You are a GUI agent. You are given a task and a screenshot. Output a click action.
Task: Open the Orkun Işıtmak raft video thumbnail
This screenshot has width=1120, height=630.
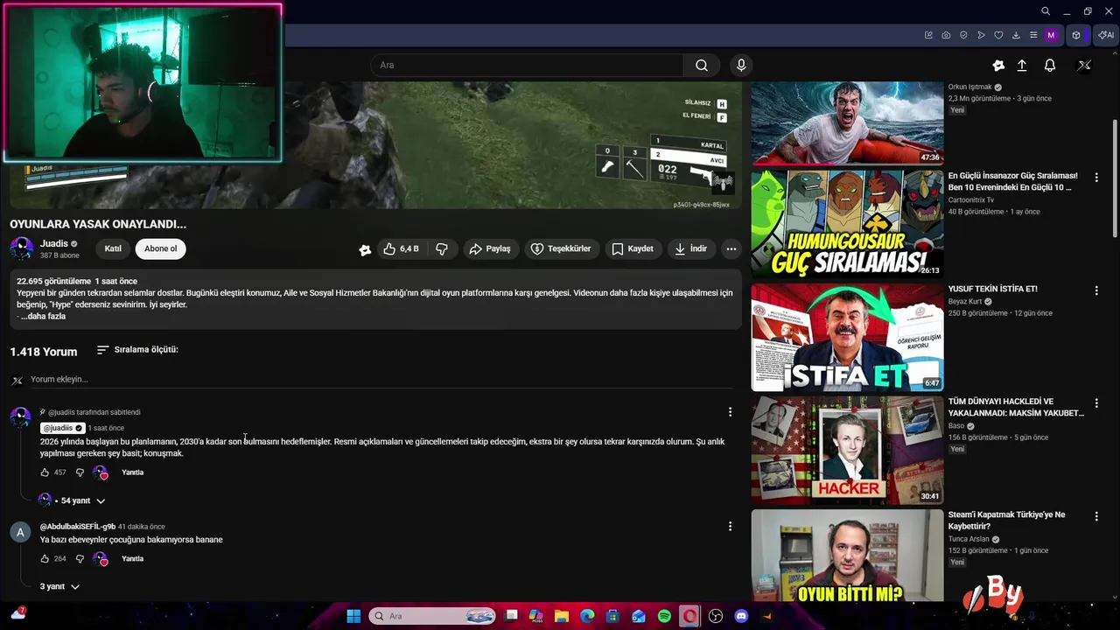[847, 123]
